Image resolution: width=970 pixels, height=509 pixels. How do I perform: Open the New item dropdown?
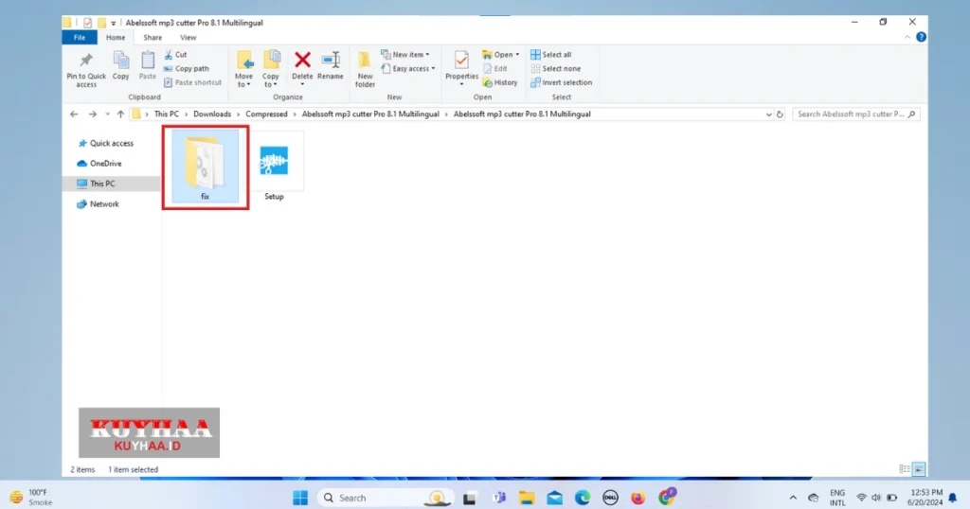405,54
